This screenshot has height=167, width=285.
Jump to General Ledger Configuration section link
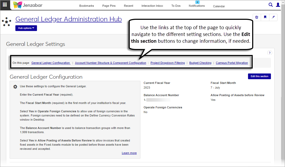point(51,63)
